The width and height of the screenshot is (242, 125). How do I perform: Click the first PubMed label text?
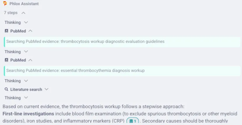(x=18, y=31)
